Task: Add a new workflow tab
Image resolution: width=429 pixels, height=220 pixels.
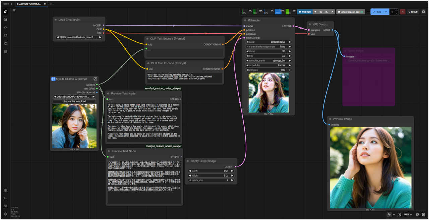Action: (51, 4)
